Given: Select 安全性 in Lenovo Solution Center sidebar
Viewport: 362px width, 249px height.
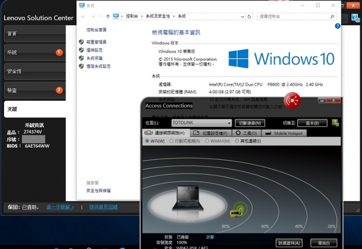Looking at the screenshot, I should pyautogui.click(x=35, y=71).
